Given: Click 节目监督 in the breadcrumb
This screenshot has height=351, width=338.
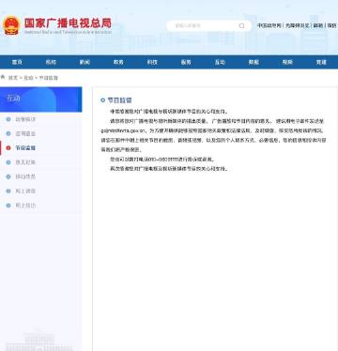Looking at the screenshot, I should pos(48,78).
